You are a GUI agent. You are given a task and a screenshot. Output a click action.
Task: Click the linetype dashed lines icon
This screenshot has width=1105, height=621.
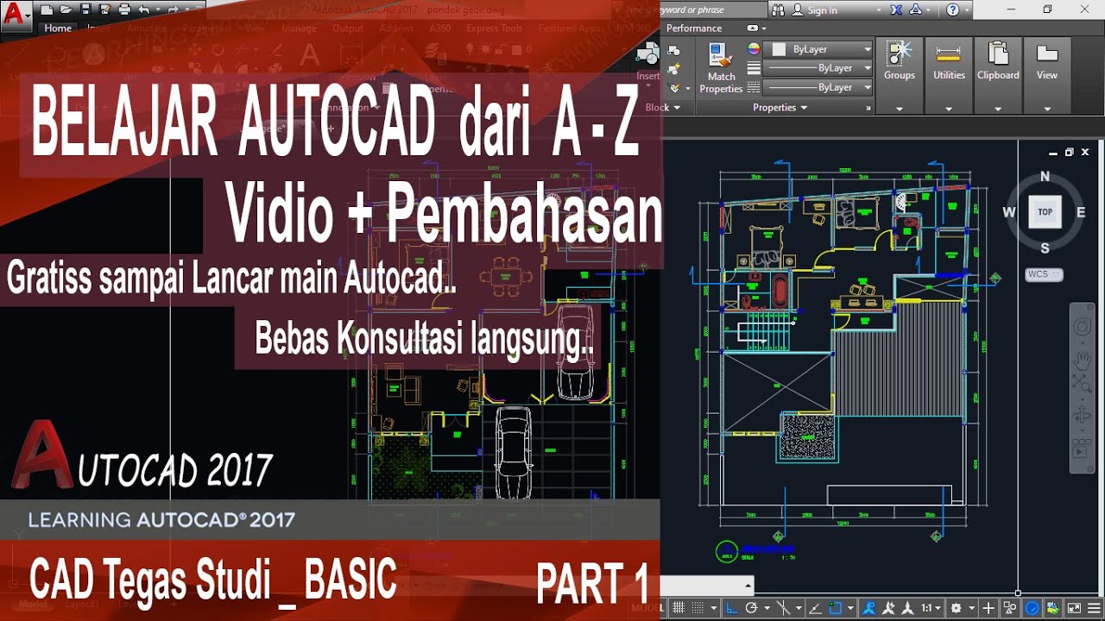click(x=754, y=87)
